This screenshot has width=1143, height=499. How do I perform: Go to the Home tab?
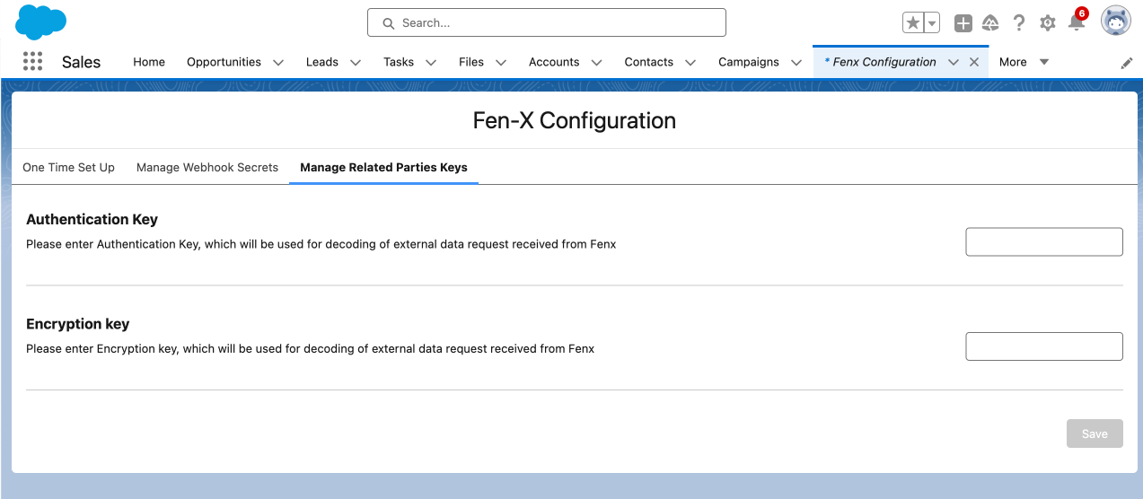coord(149,62)
